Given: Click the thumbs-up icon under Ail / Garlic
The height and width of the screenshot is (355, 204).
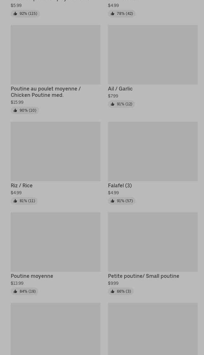Looking at the screenshot, I should click(112, 104).
